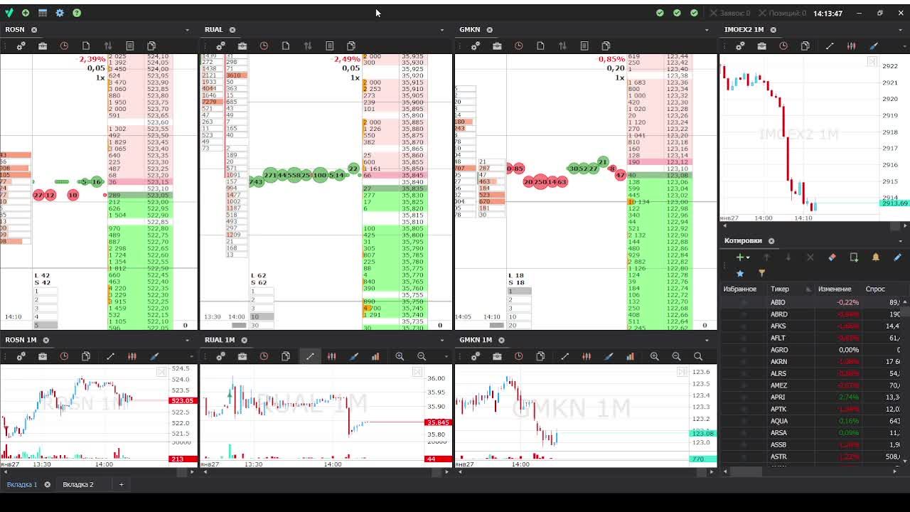Toggle the first green connection status indicator
The width and height of the screenshot is (910, 512).
coord(660,13)
